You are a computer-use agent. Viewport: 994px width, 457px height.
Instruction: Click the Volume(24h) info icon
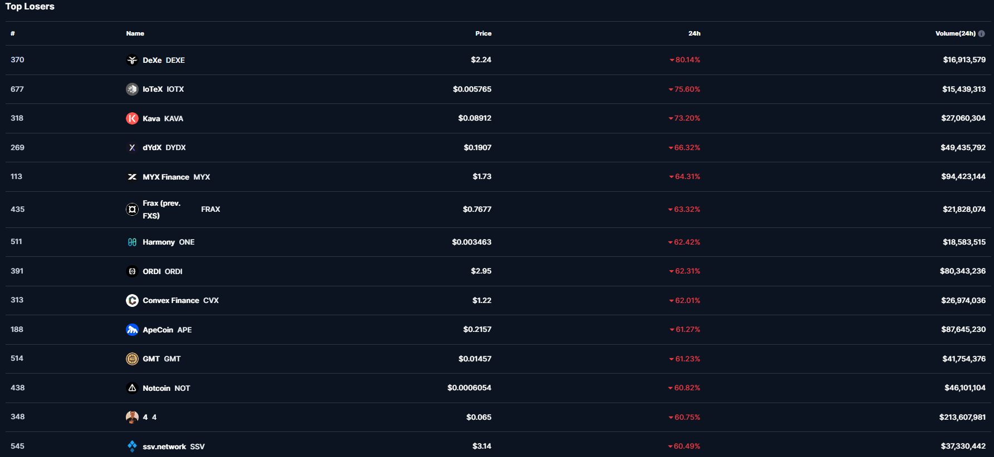coord(982,33)
